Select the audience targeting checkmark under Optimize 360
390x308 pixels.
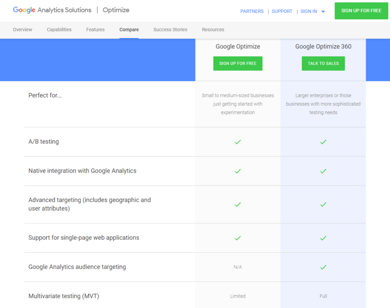click(x=323, y=266)
